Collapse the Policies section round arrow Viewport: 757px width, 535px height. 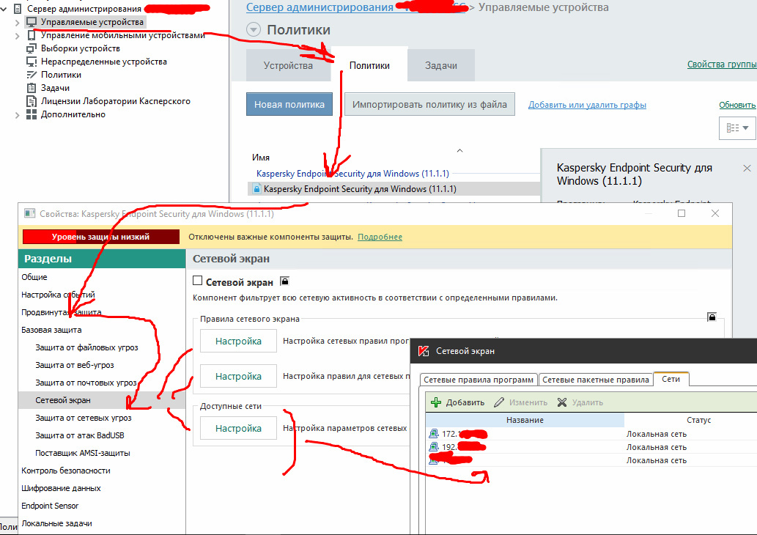[254, 30]
